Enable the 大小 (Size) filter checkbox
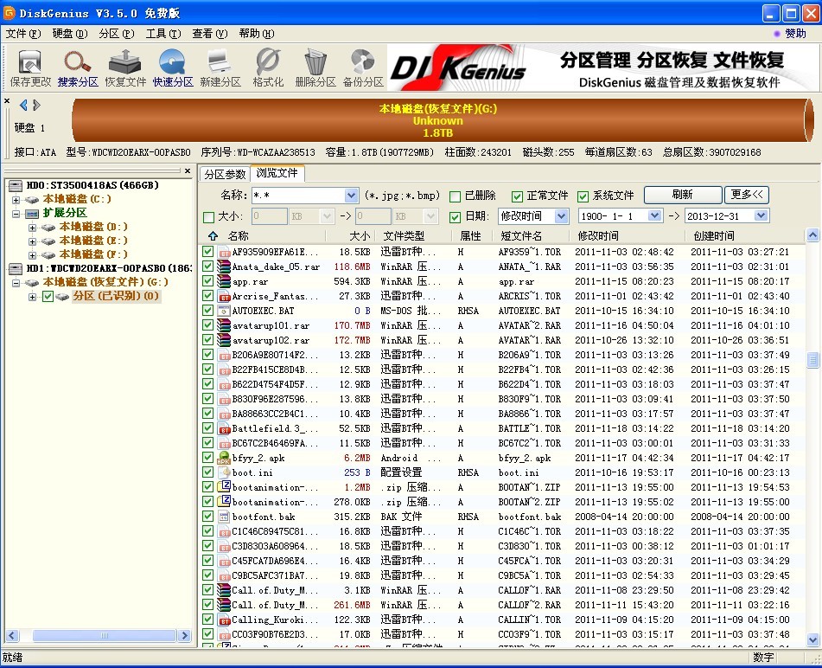 pos(208,216)
